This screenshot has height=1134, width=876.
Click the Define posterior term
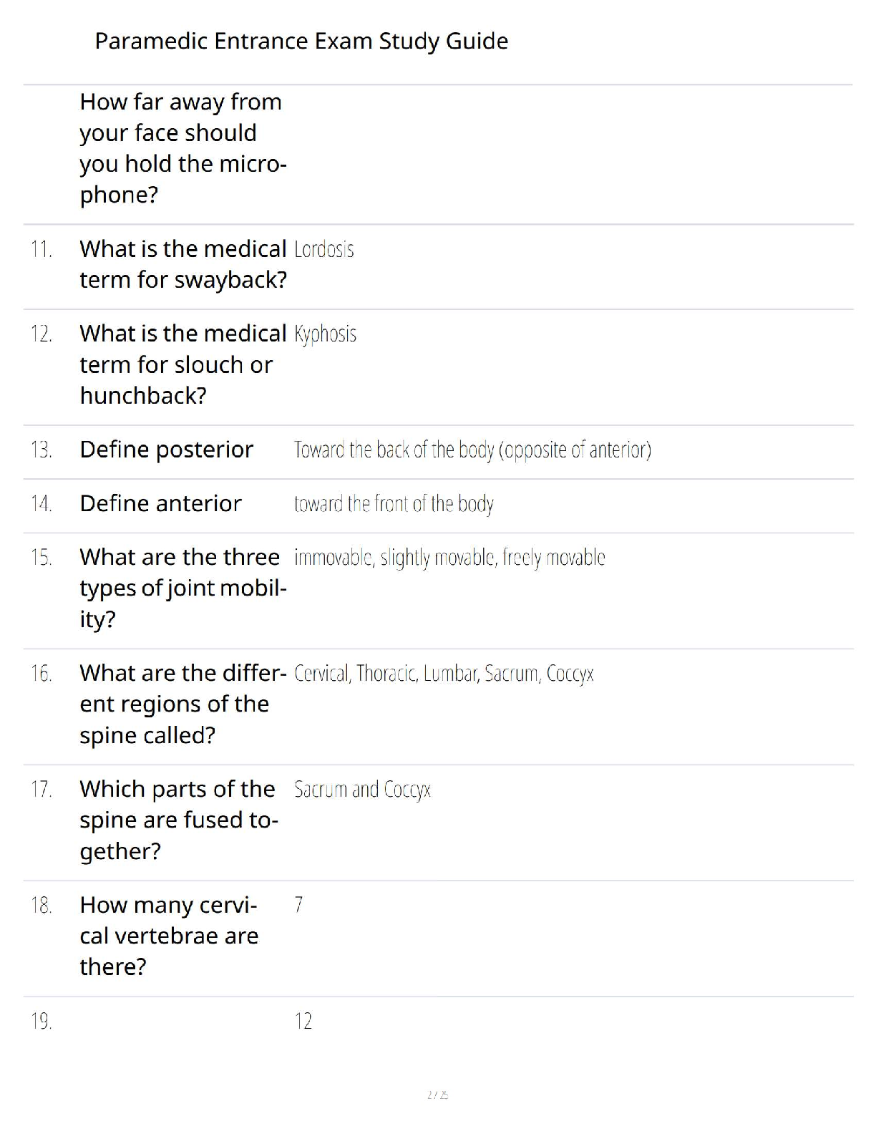tap(167, 450)
